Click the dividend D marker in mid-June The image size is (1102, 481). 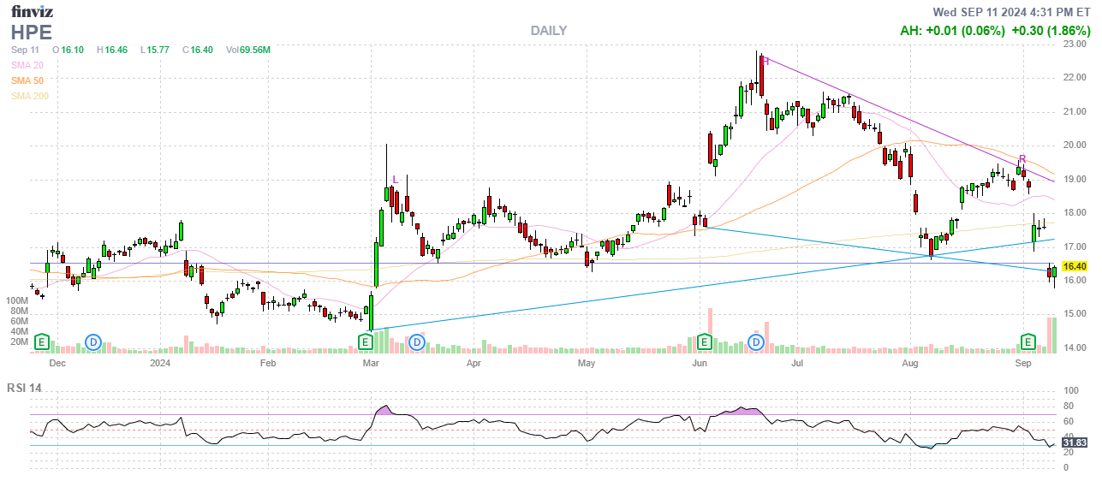click(757, 342)
